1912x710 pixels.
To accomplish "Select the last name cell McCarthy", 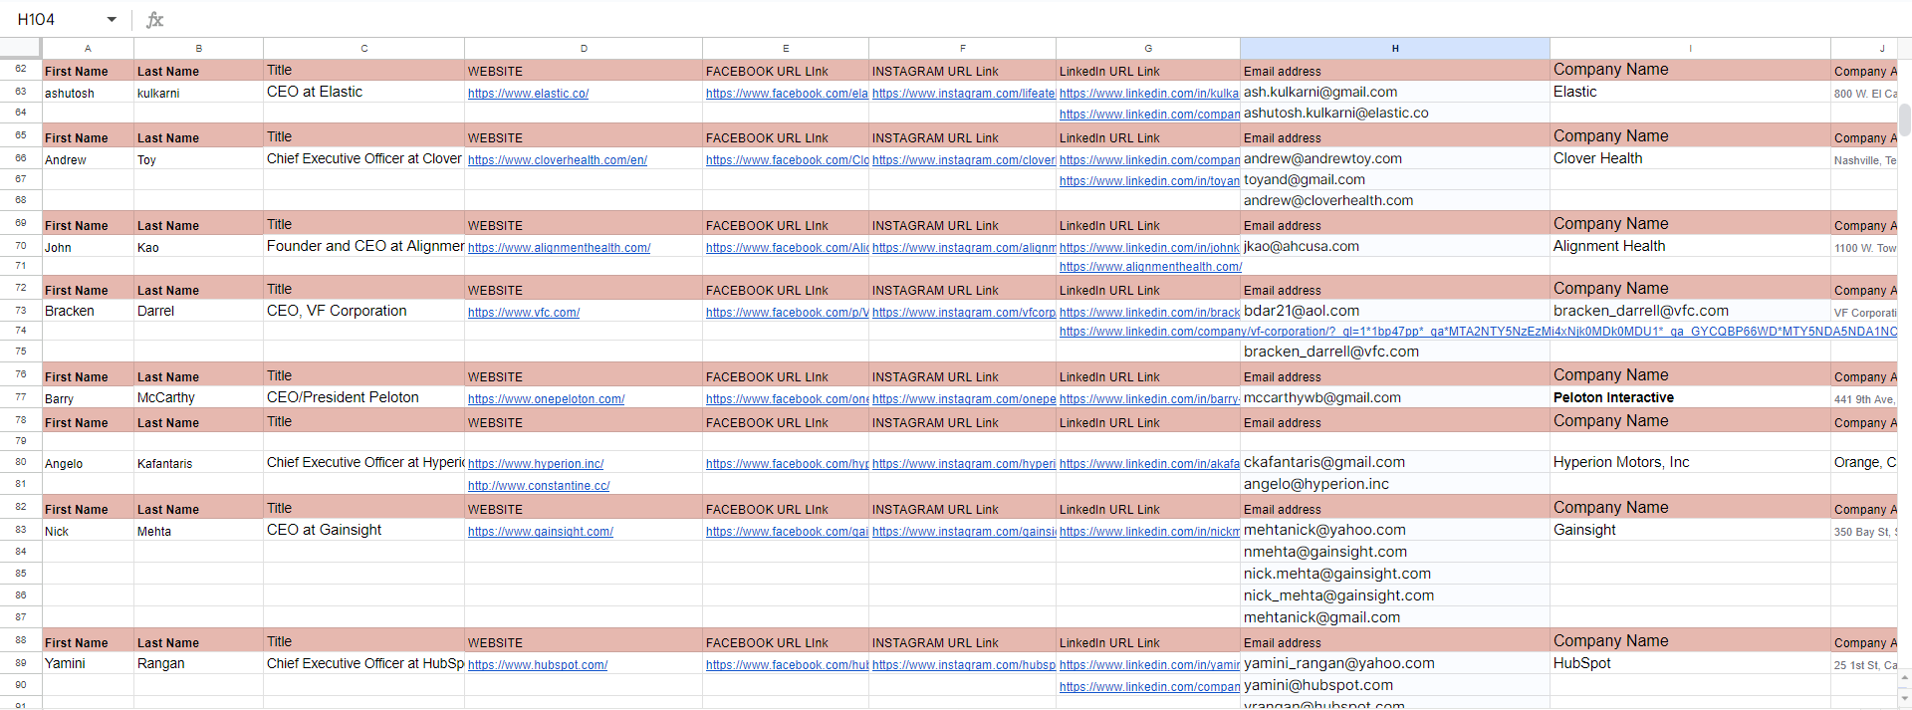I will [198, 397].
